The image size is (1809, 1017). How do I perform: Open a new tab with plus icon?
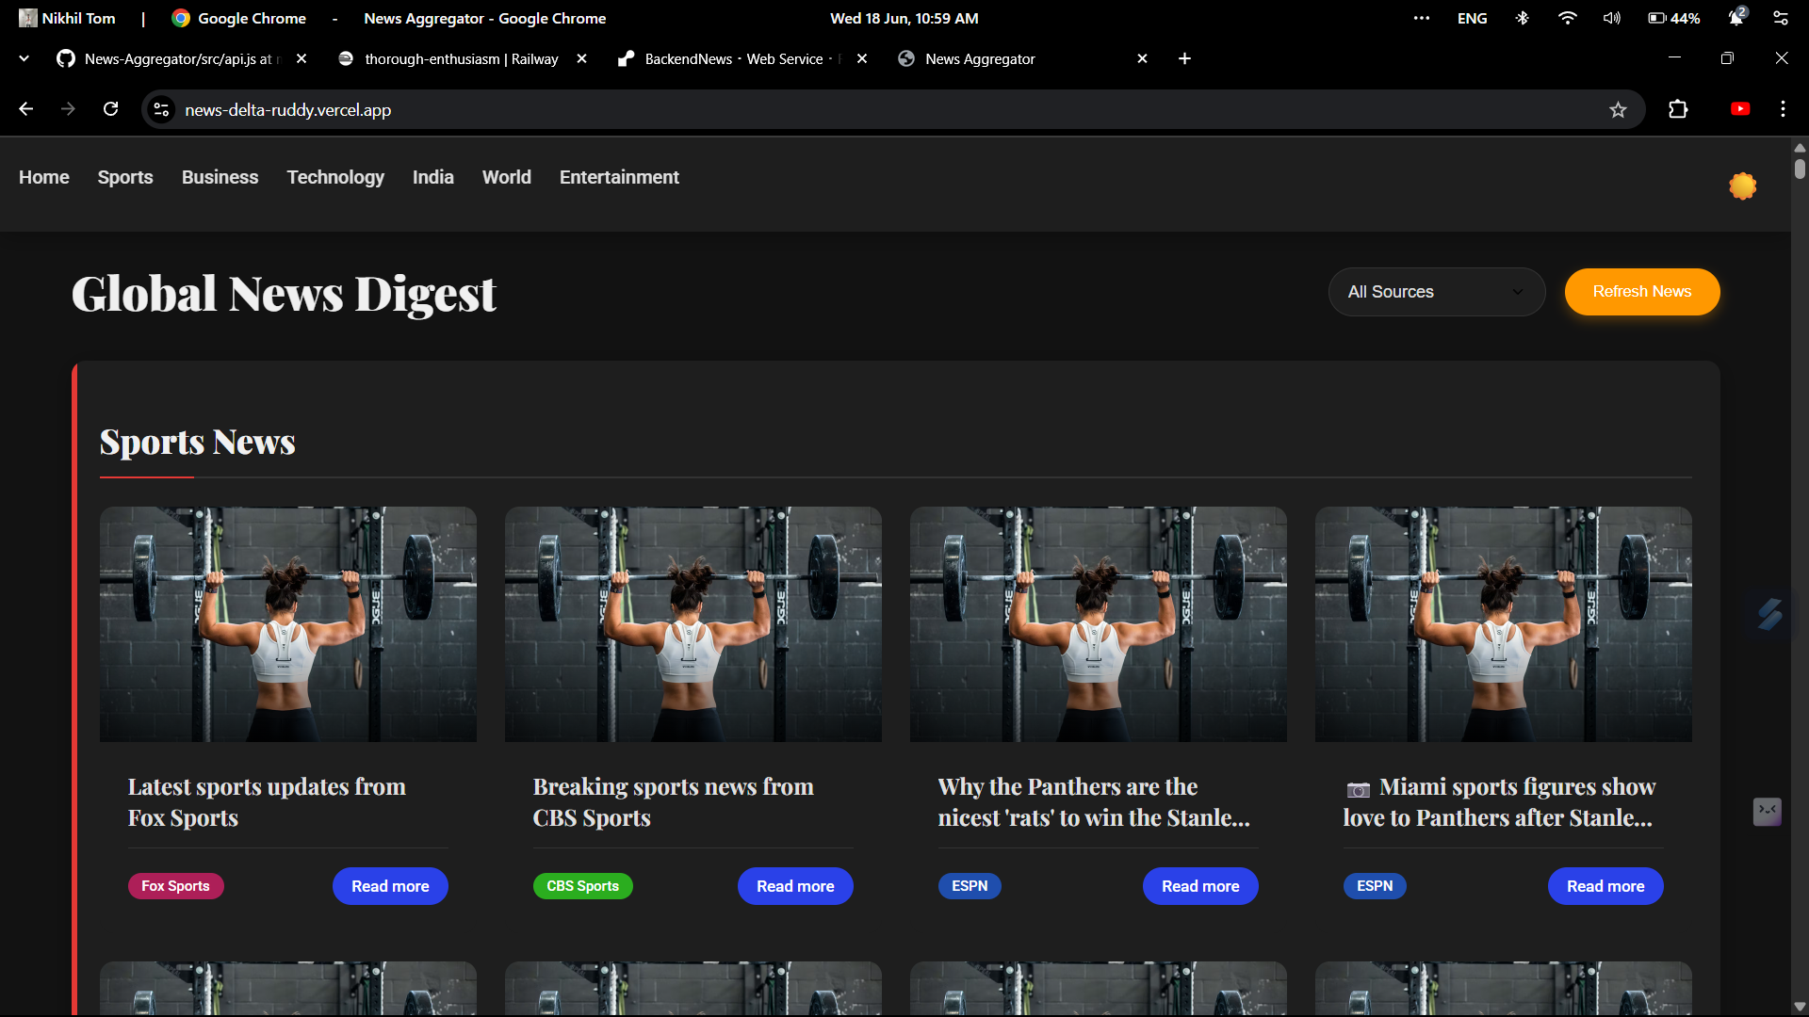point(1184,58)
